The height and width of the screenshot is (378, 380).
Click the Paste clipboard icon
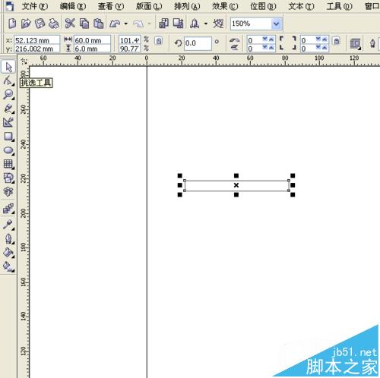coord(98,24)
